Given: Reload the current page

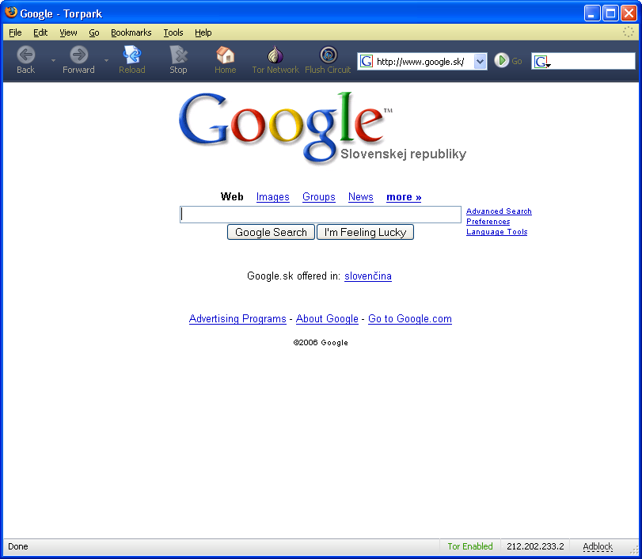Looking at the screenshot, I should [132, 55].
